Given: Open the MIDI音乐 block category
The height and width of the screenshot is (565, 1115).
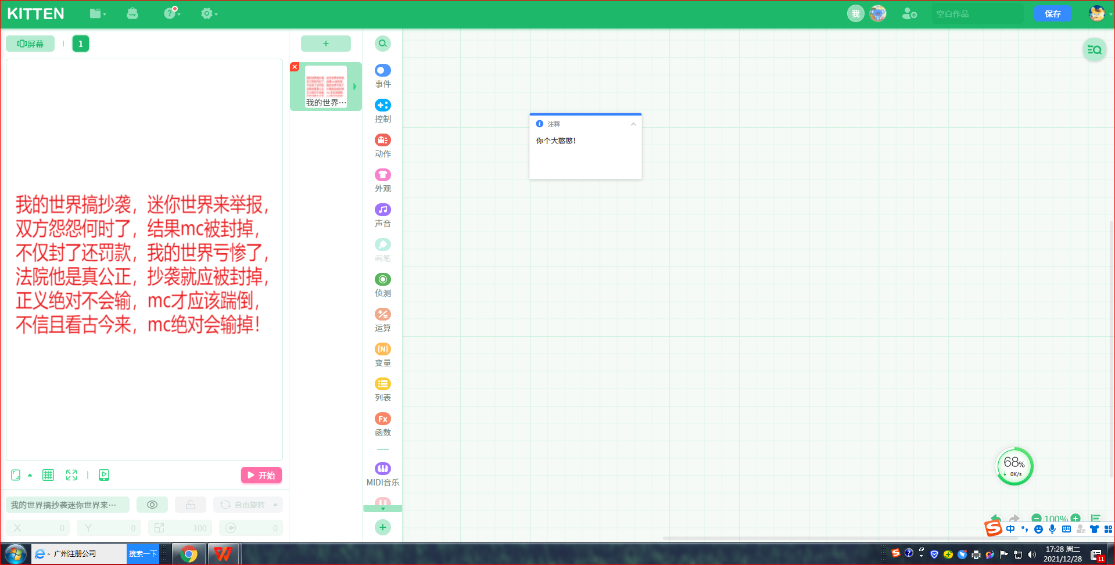Looking at the screenshot, I should (383, 474).
